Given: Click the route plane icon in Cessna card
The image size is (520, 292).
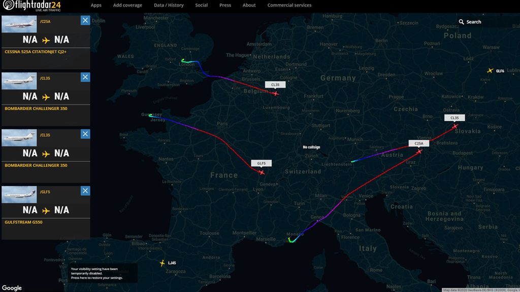Looking at the screenshot, I should point(46,40).
